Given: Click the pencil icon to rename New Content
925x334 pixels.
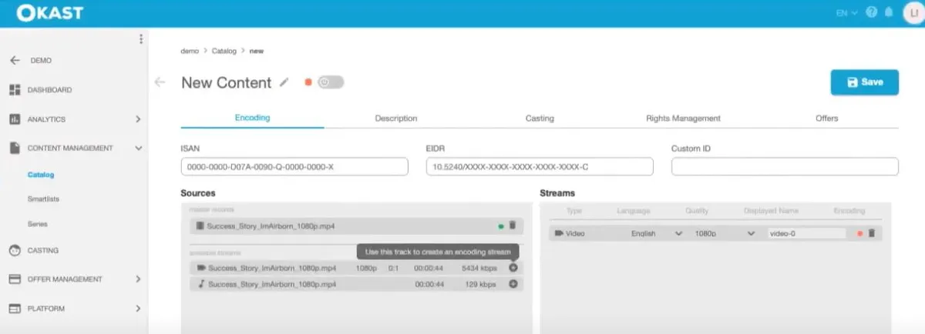Looking at the screenshot, I should [x=284, y=82].
